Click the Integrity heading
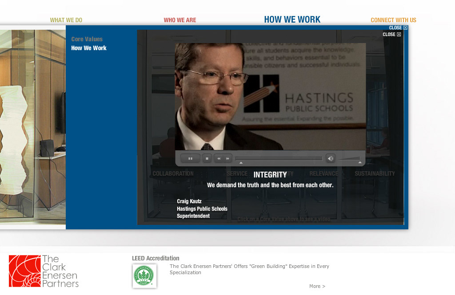The width and height of the screenshot is (455, 295). point(270,175)
